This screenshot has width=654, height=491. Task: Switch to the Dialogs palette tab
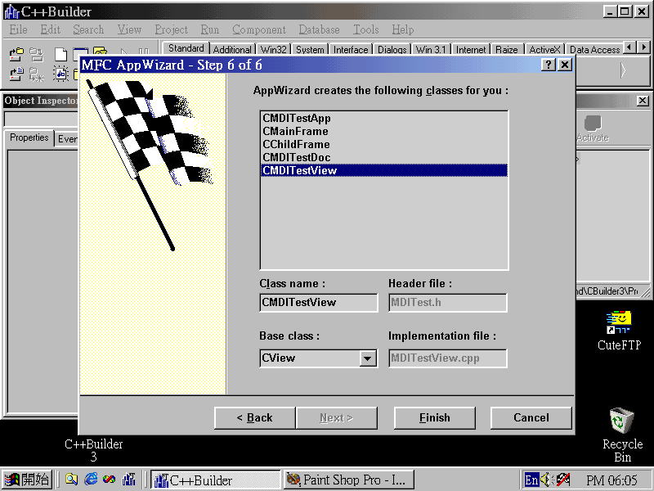coord(392,50)
